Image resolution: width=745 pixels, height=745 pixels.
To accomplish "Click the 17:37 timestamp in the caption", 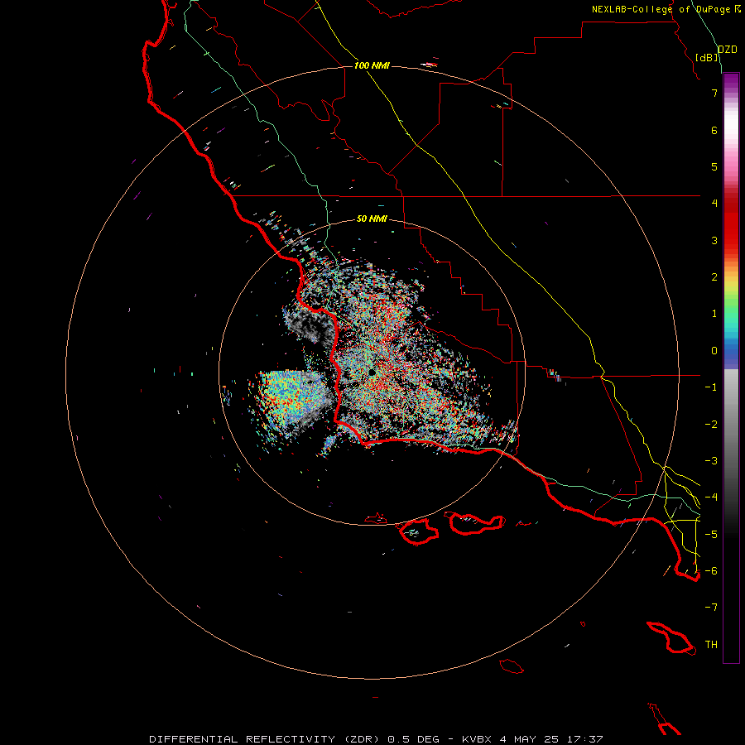I will click(585, 739).
